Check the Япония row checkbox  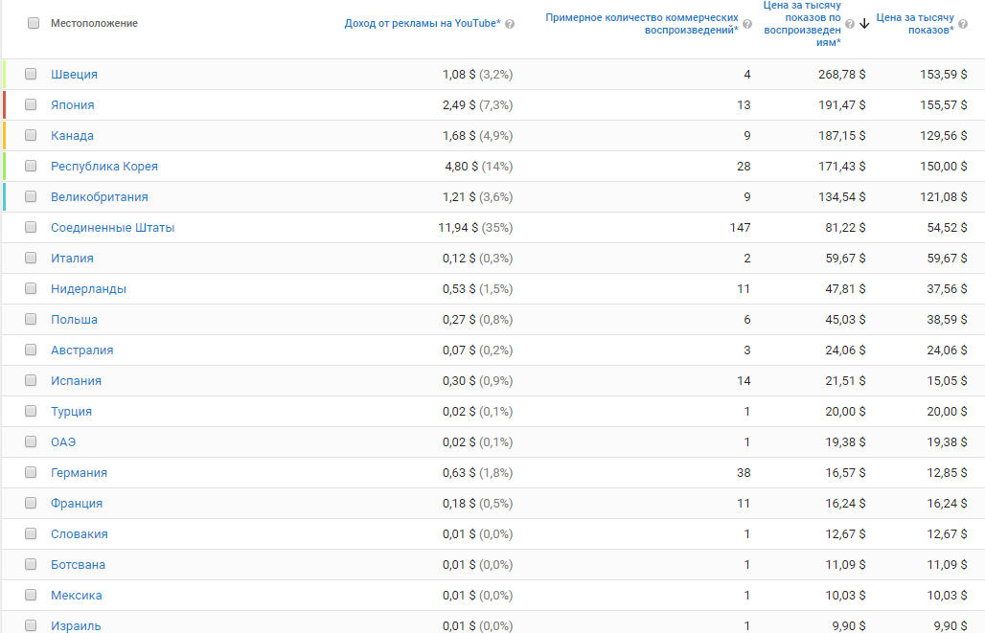[x=31, y=105]
